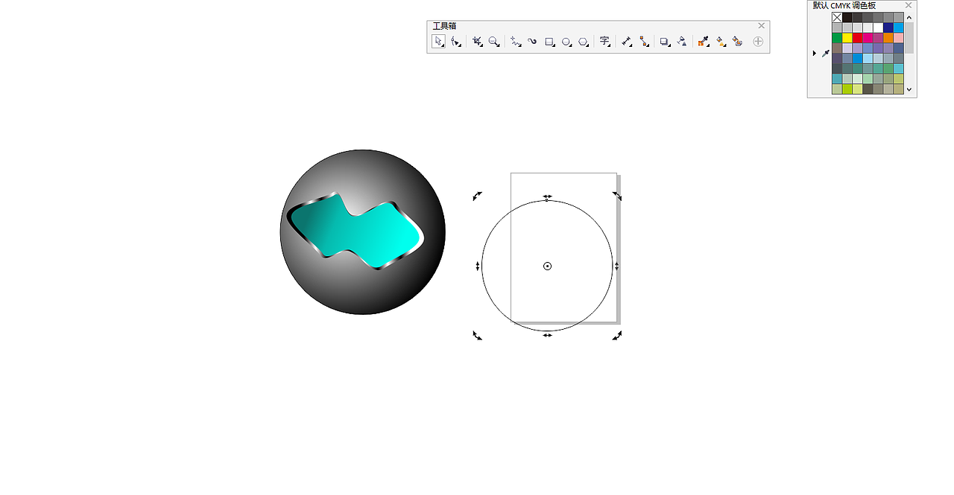Pick the red swatch in palette
Viewport: 954px width, 495px height.
[x=857, y=38]
